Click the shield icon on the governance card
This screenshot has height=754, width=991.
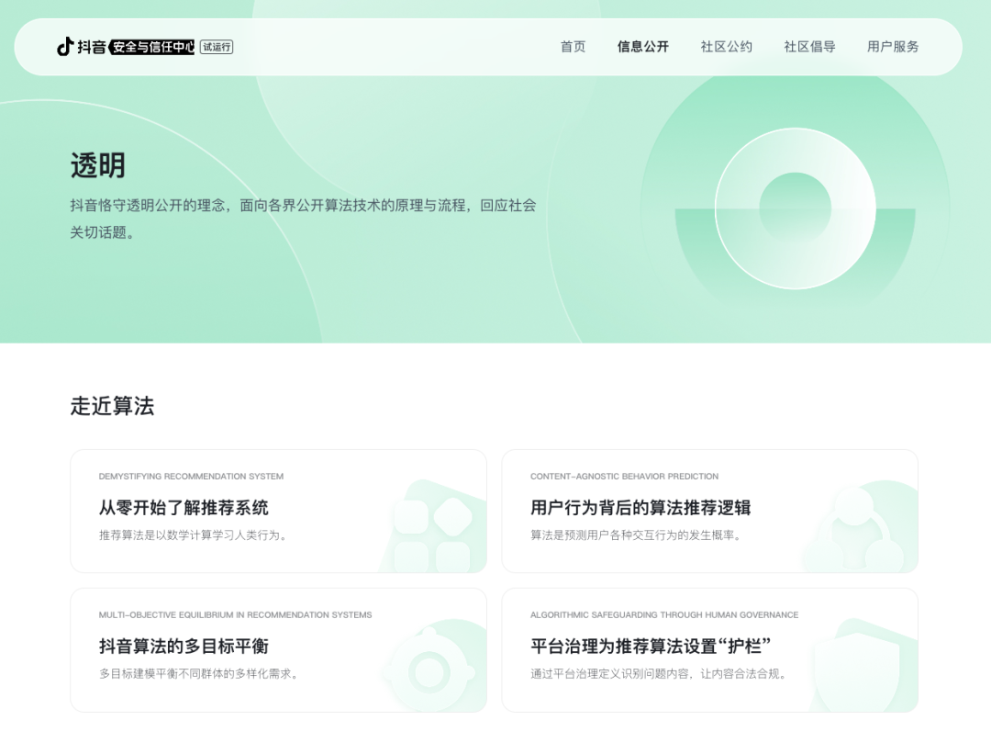857,671
